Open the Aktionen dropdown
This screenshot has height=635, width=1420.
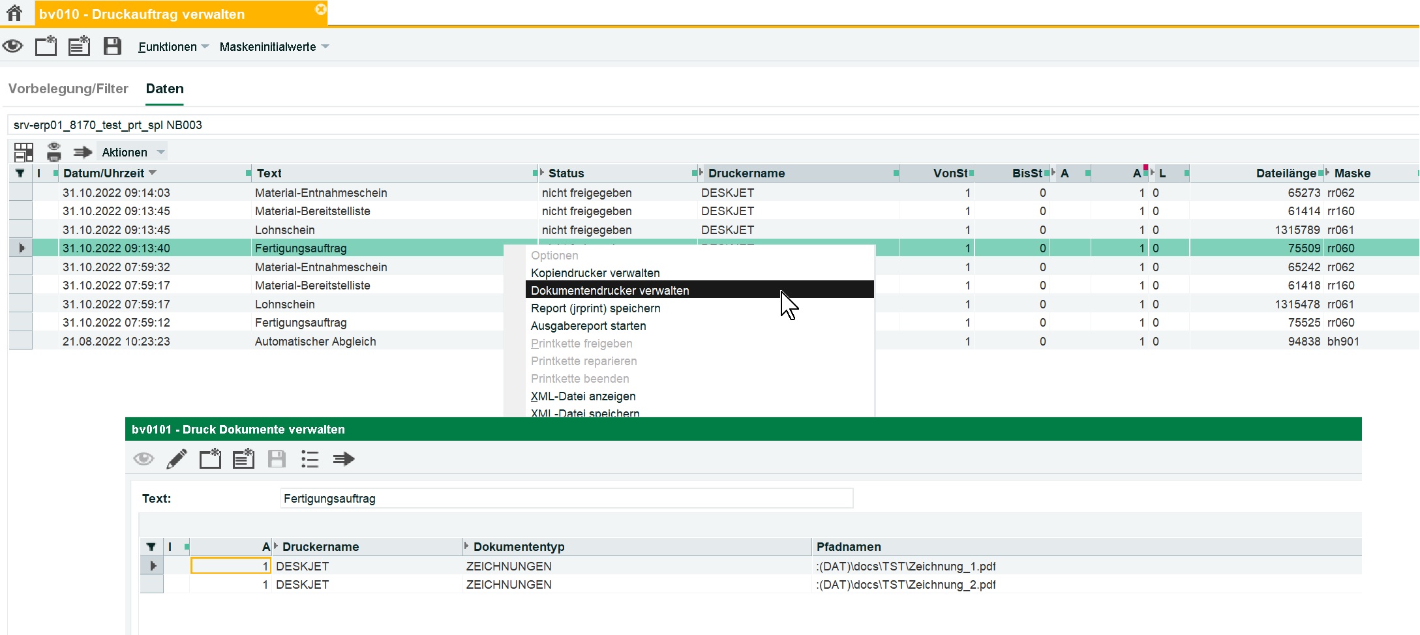tap(132, 153)
